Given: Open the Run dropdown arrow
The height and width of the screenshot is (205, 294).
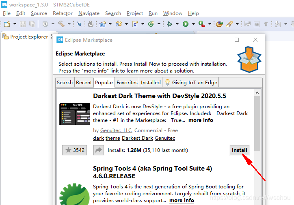Looking at the screenshot, I should (193, 24).
